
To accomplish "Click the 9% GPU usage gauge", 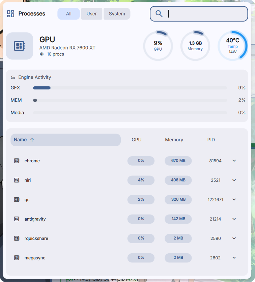I will click(x=158, y=46).
